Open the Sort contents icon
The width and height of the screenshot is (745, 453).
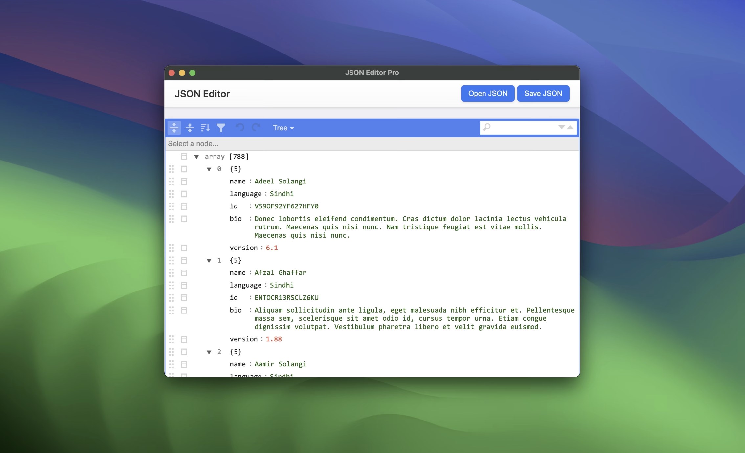click(205, 128)
